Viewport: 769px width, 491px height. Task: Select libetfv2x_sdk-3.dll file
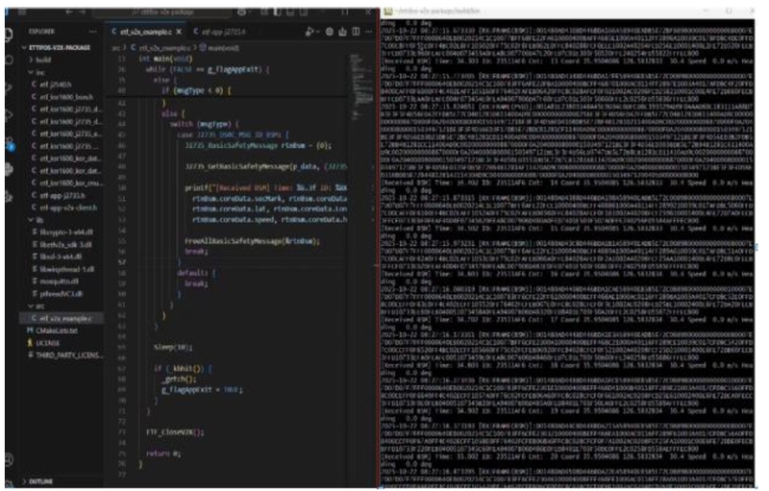click(62, 244)
